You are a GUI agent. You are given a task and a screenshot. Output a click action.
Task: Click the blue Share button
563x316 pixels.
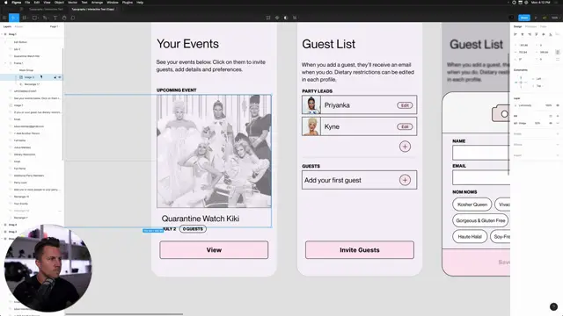pos(524,18)
